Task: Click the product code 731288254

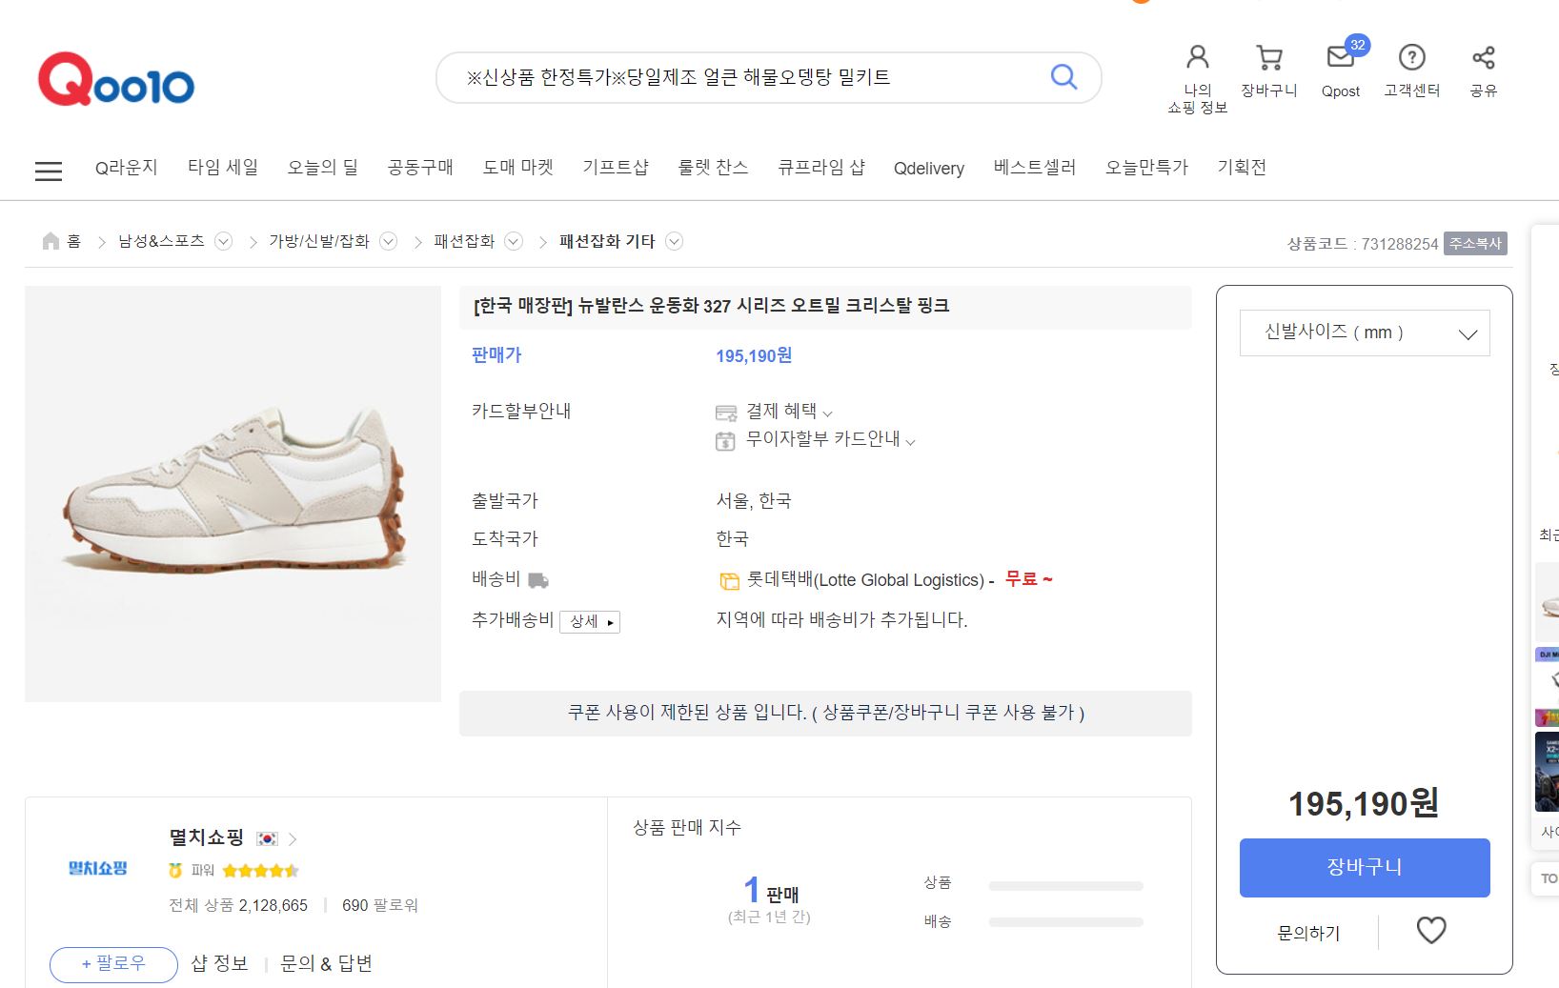Action: [x=1399, y=244]
